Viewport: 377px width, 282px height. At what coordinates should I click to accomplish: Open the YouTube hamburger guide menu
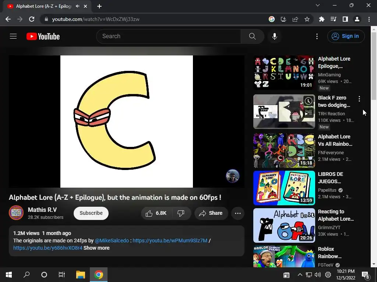point(13,36)
